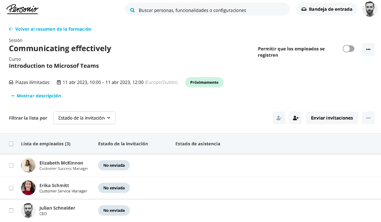Click Enviar invitaciones button

click(332, 118)
